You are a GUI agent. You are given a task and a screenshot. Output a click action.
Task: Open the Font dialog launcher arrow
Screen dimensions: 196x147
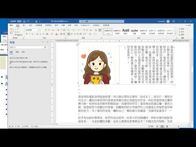point(65,38)
